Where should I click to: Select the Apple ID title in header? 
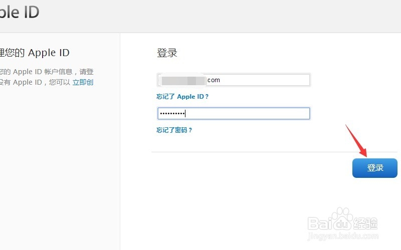[x=20, y=12]
